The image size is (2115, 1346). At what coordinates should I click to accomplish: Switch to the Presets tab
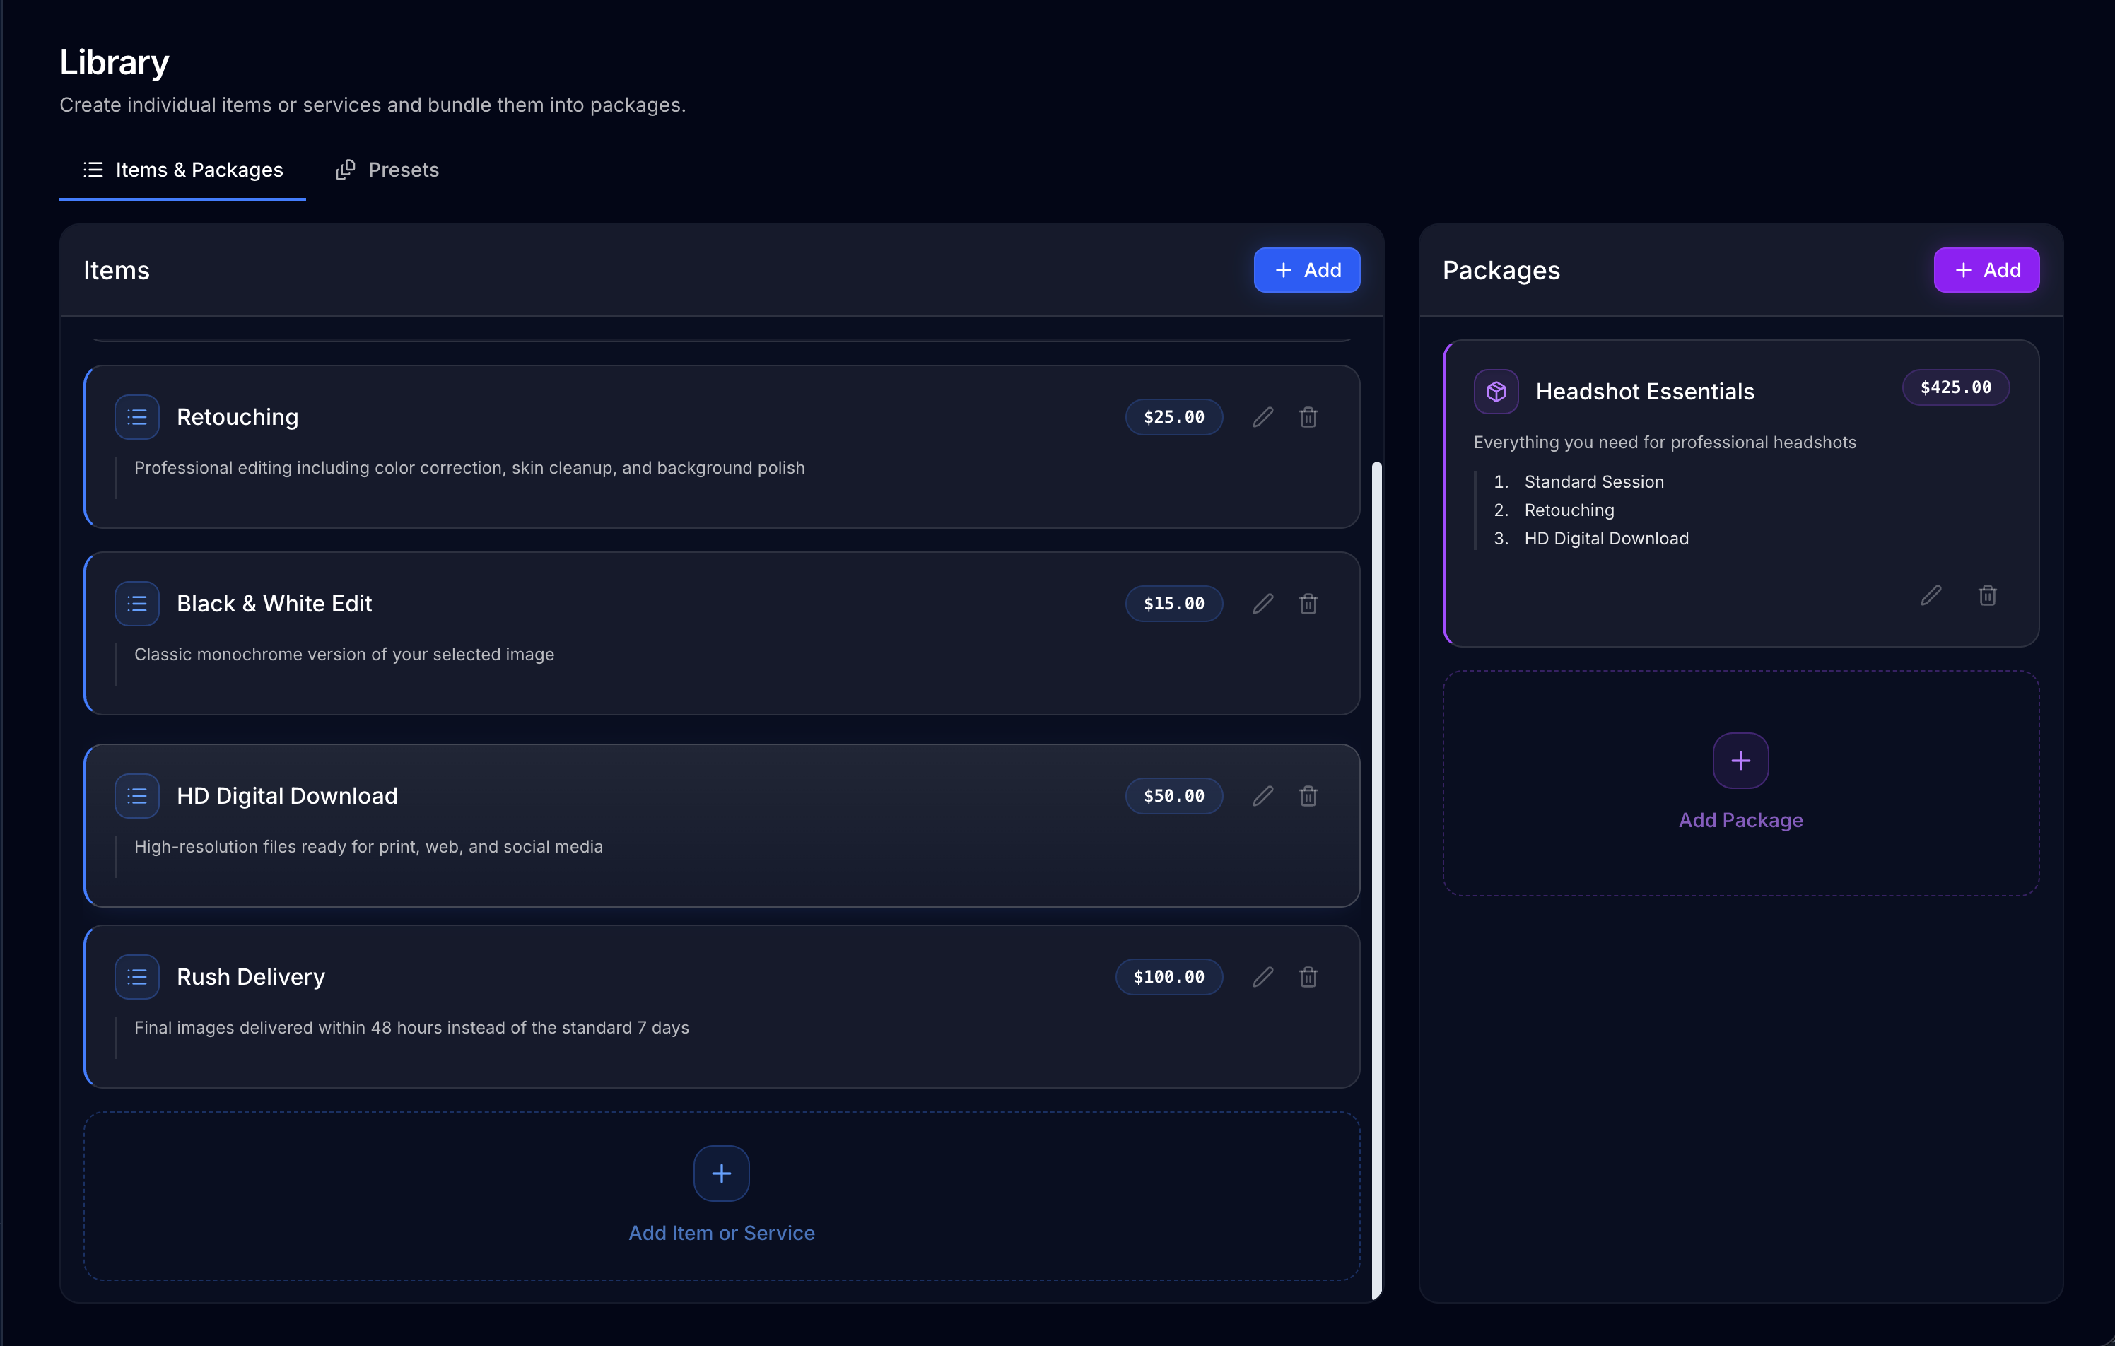tap(387, 170)
